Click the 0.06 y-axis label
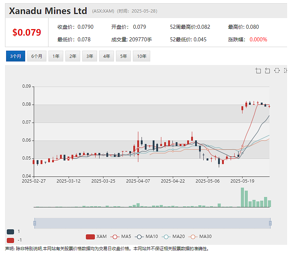The image size is (291, 257). (x=27, y=140)
